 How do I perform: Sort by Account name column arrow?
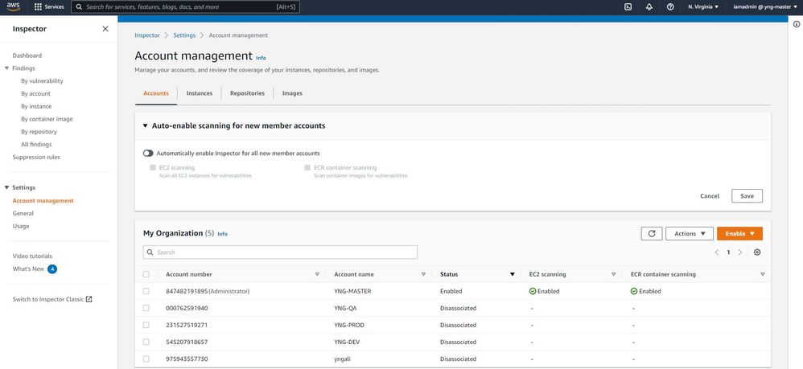423,274
